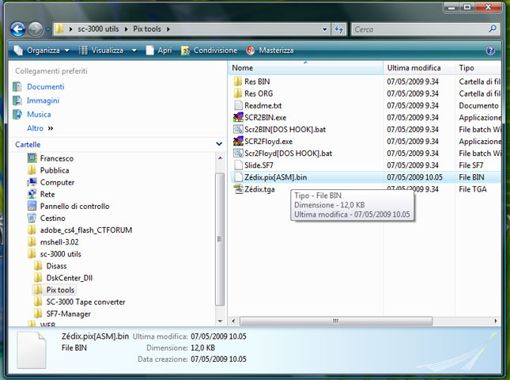Select mshell-3.02 folder in tree

(59, 242)
